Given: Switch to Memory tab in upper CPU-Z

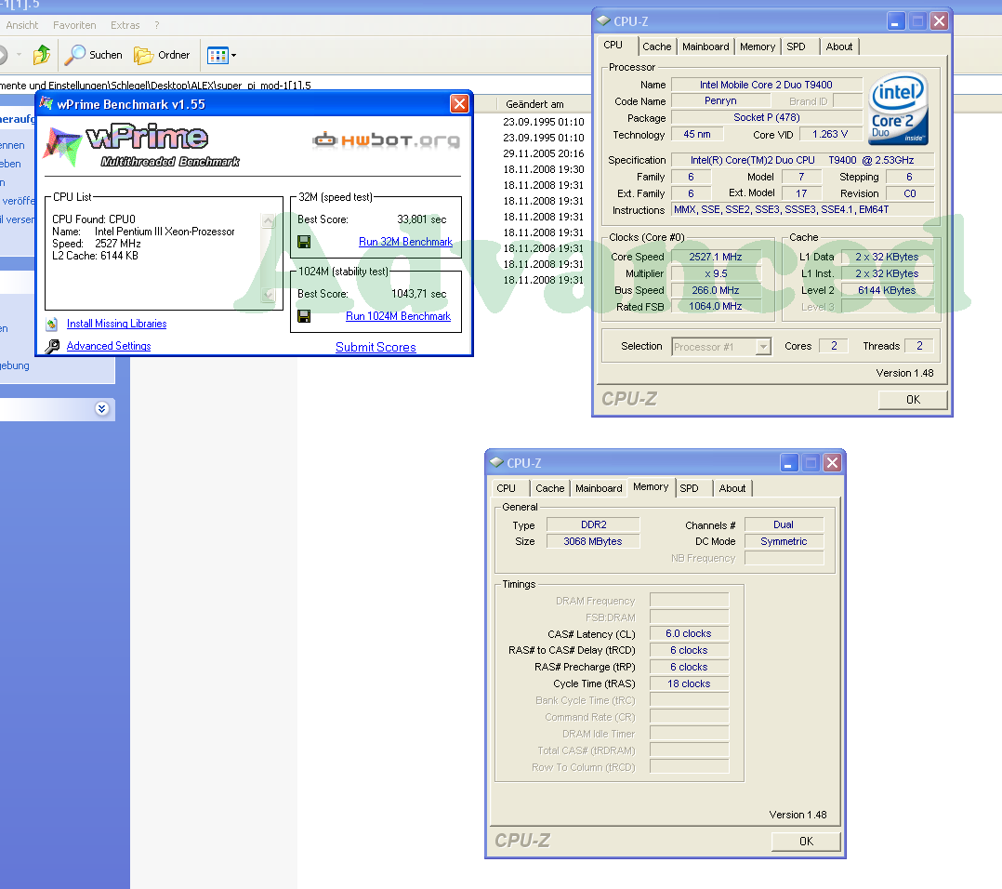Looking at the screenshot, I should [758, 46].
